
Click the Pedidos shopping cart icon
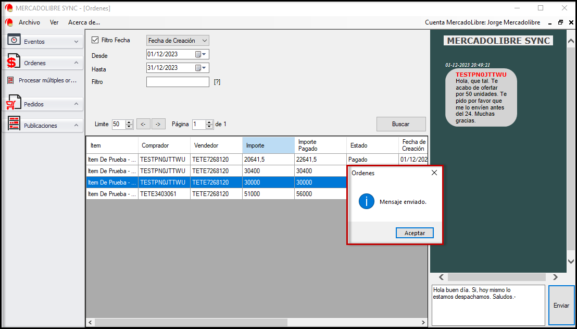[14, 103]
